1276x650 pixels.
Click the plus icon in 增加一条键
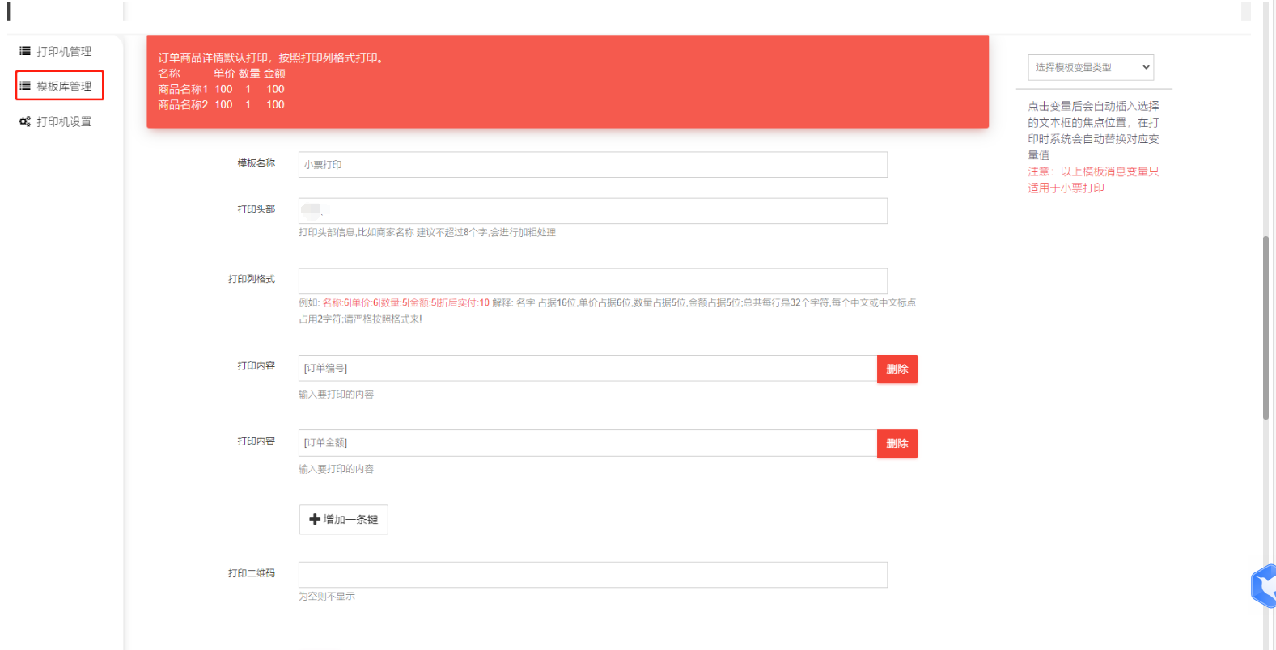(315, 520)
